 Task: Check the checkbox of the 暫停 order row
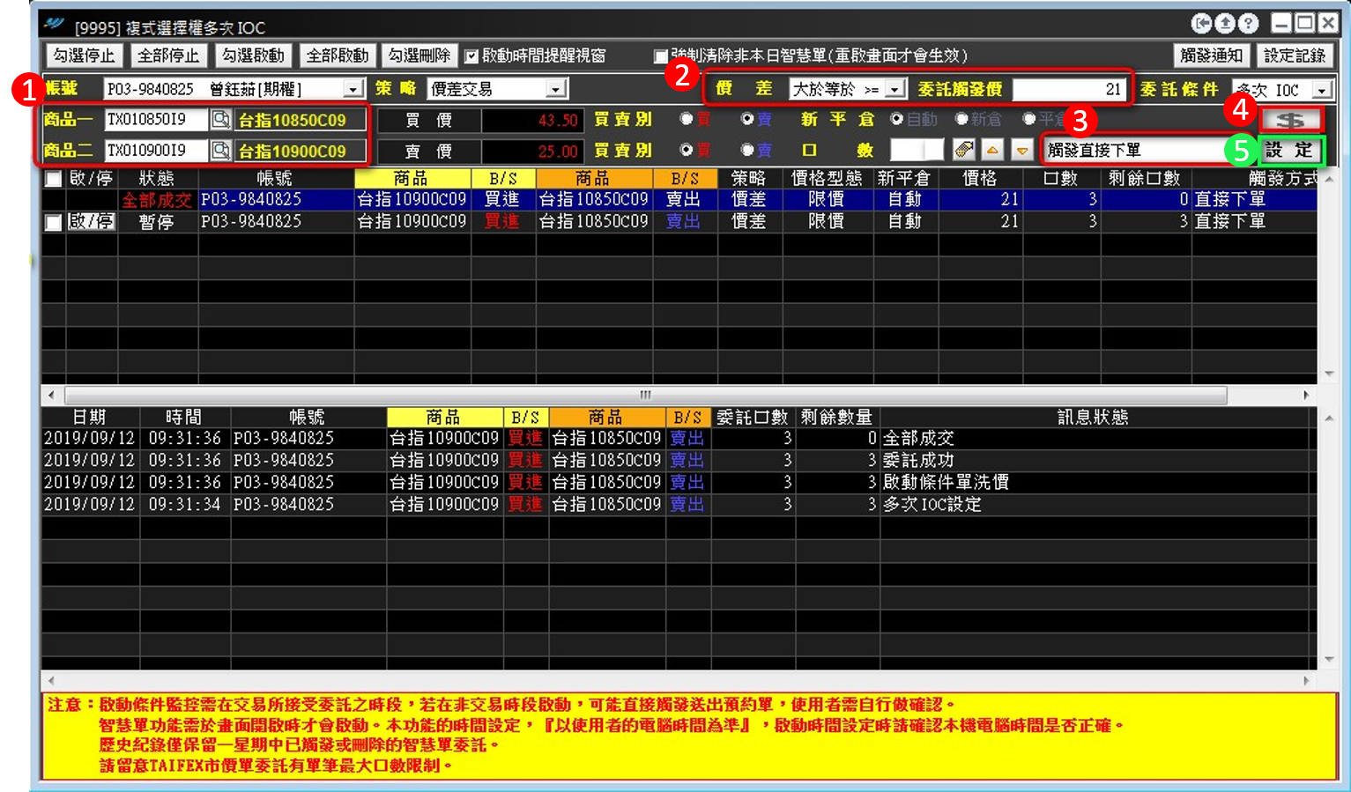pos(54,222)
